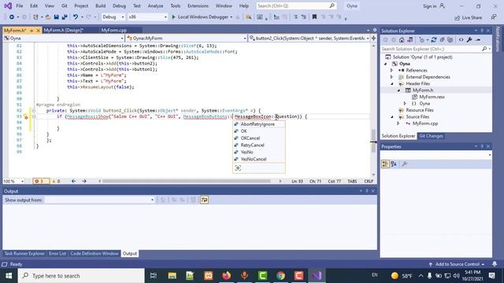504x283 pixels.
Task: Open Error List tab
Action: pyautogui.click(x=57, y=253)
